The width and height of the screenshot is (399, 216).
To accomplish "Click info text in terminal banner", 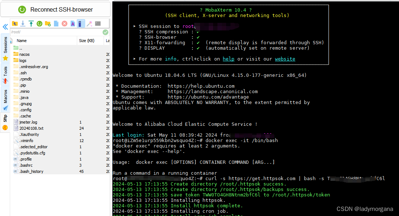I will pyautogui.click(x=170, y=59).
